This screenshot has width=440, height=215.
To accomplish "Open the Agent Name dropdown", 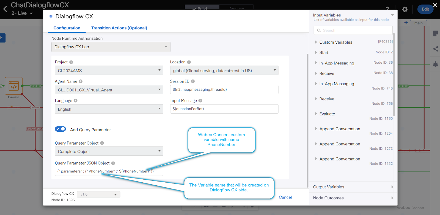I will pos(109,90).
